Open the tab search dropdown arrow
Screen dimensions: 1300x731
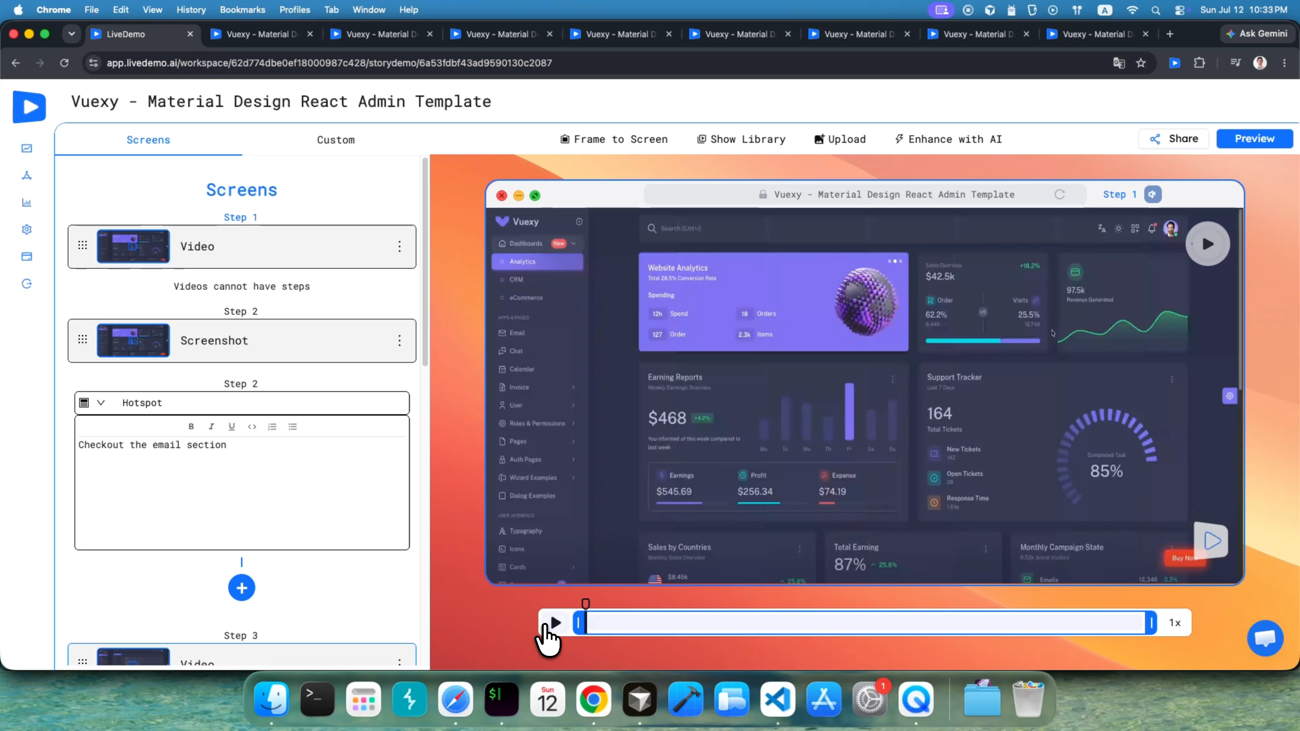(71, 34)
